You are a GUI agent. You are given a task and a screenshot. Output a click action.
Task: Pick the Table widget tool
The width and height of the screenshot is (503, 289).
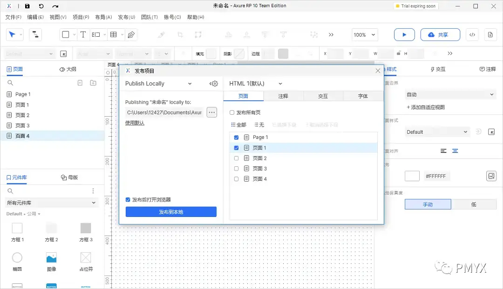[114, 34]
